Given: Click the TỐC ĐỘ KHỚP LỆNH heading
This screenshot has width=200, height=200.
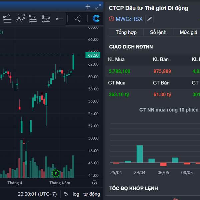Looking at the screenshot, I should pyautogui.click(x=134, y=188).
